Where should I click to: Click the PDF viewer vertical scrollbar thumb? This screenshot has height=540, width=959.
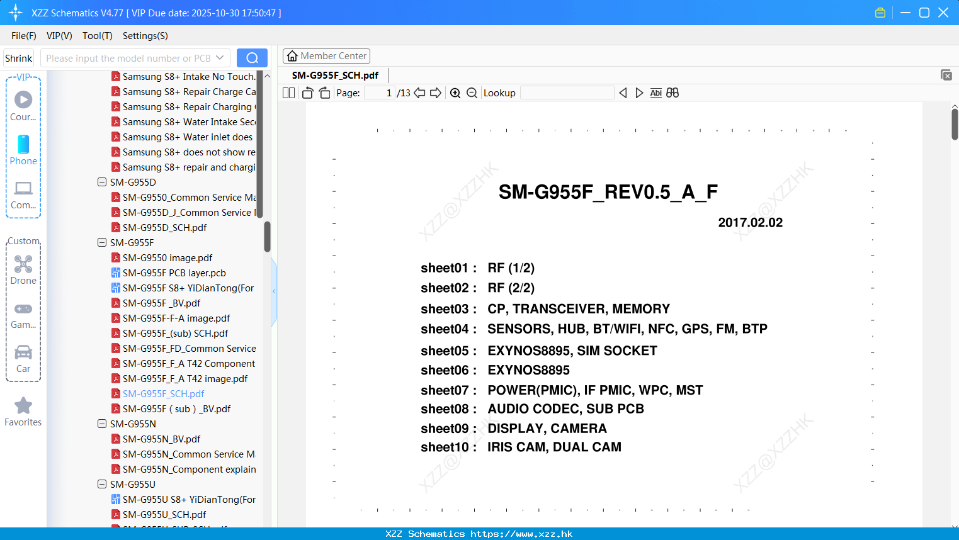pyautogui.click(x=955, y=124)
